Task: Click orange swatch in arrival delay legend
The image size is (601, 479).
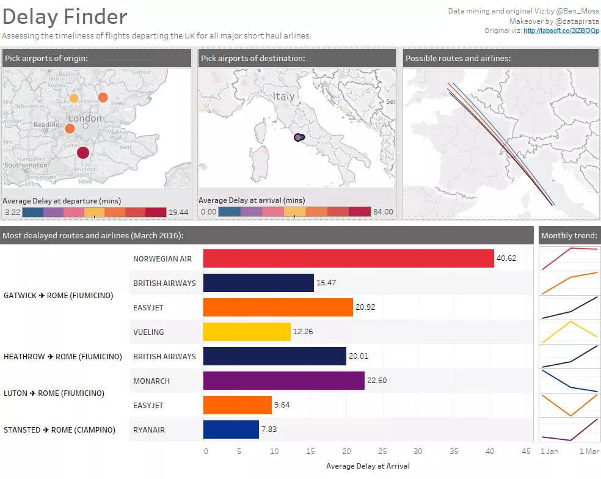Action: [316, 211]
